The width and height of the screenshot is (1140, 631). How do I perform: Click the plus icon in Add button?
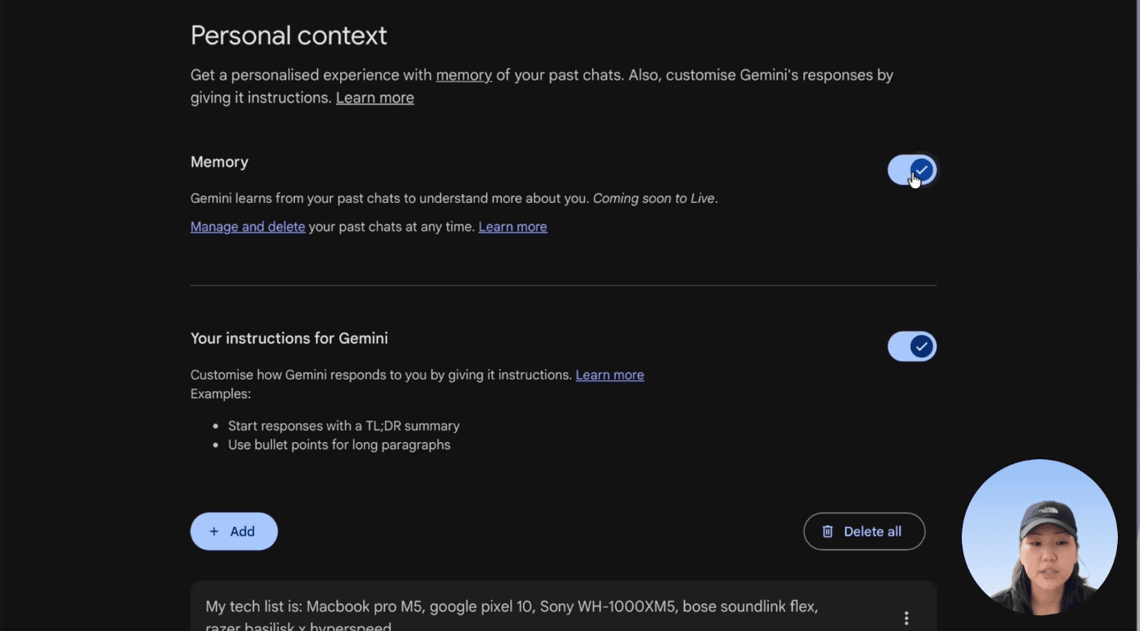tap(214, 532)
